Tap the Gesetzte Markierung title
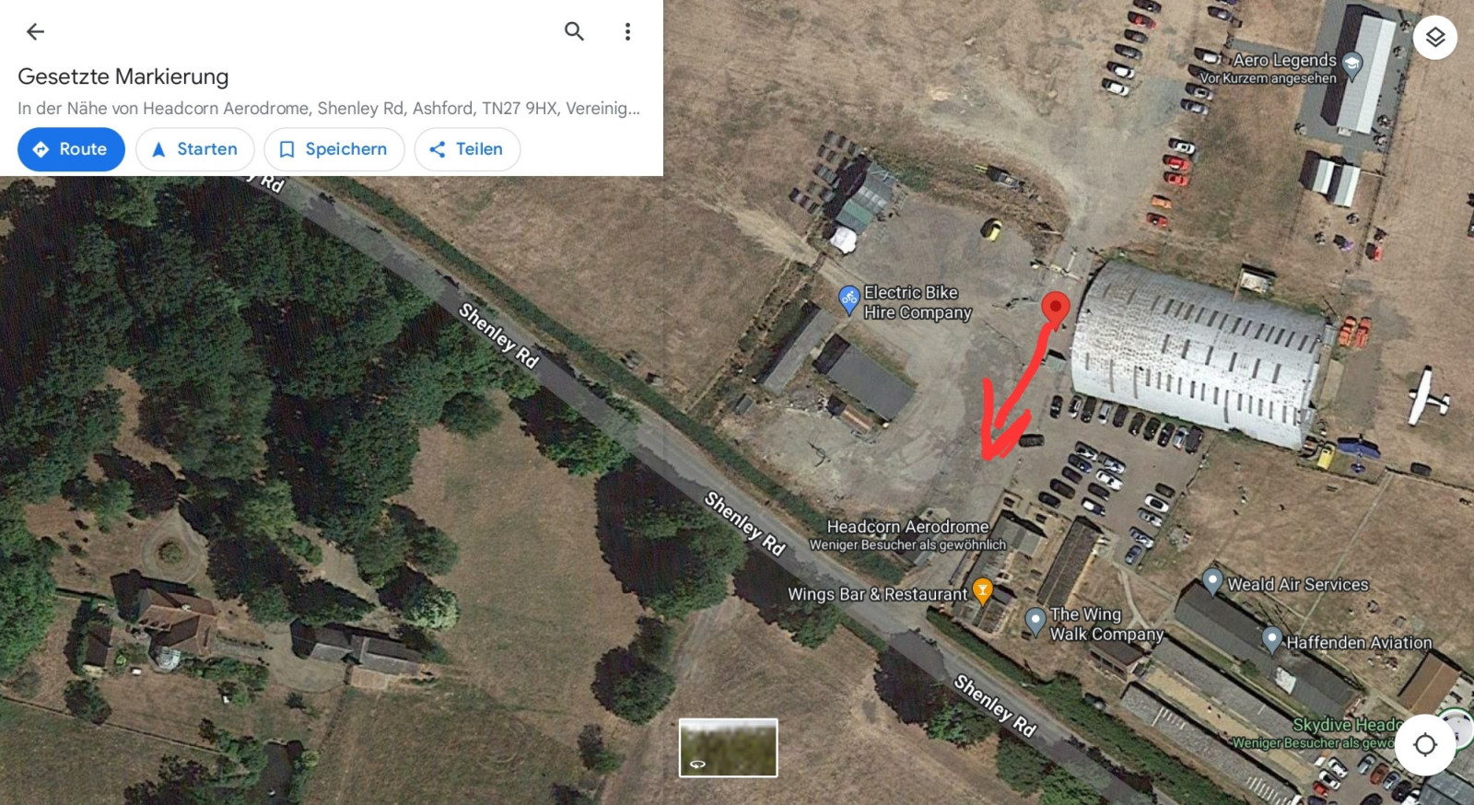 pyautogui.click(x=123, y=76)
